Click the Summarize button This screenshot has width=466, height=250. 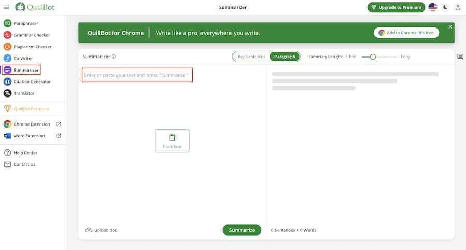[242, 230]
